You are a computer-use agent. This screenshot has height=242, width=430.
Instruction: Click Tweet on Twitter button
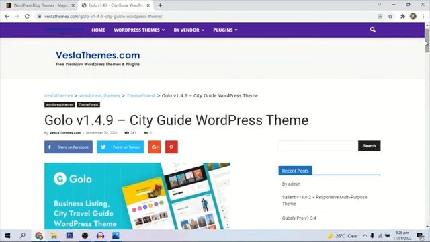point(120,147)
